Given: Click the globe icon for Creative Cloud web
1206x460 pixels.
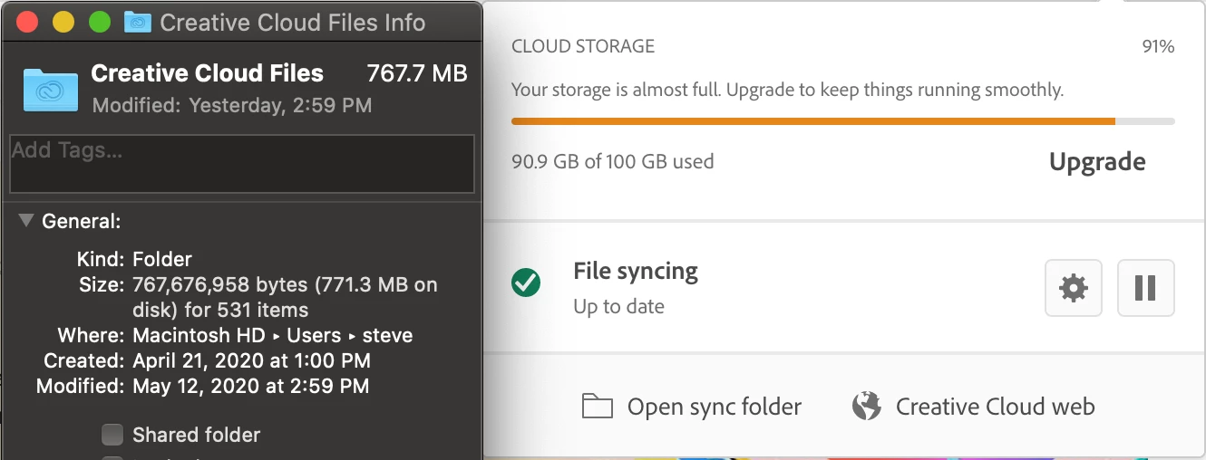Looking at the screenshot, I should point(867,407).
